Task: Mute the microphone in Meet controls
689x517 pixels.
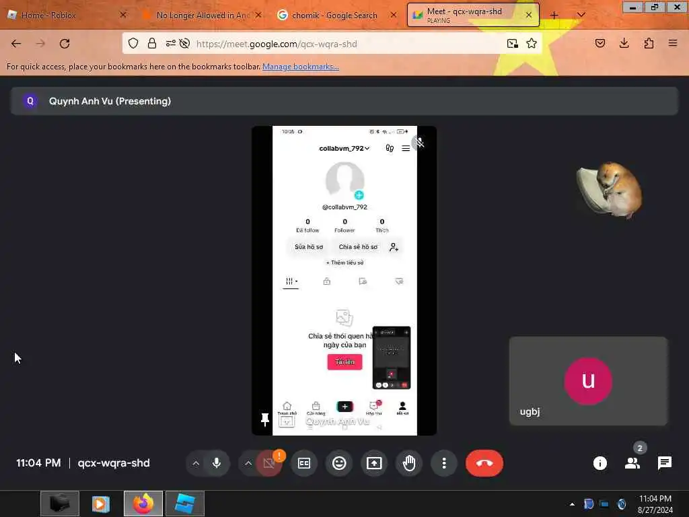Action: click(x=217, y=463)
